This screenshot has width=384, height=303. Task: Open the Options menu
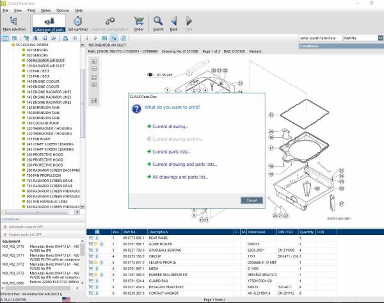[x=63, y=10]
